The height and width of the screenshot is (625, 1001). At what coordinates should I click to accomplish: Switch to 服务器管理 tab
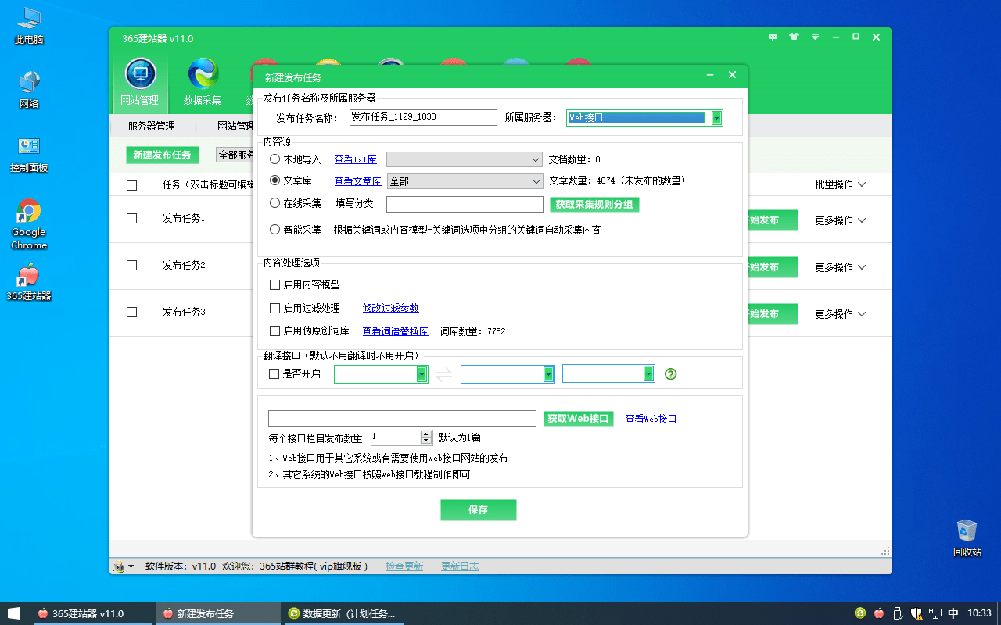[x=152, y=126]
